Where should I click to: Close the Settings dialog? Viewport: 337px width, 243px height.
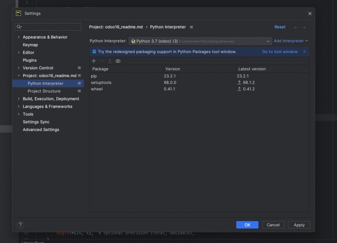pos(310,13)
